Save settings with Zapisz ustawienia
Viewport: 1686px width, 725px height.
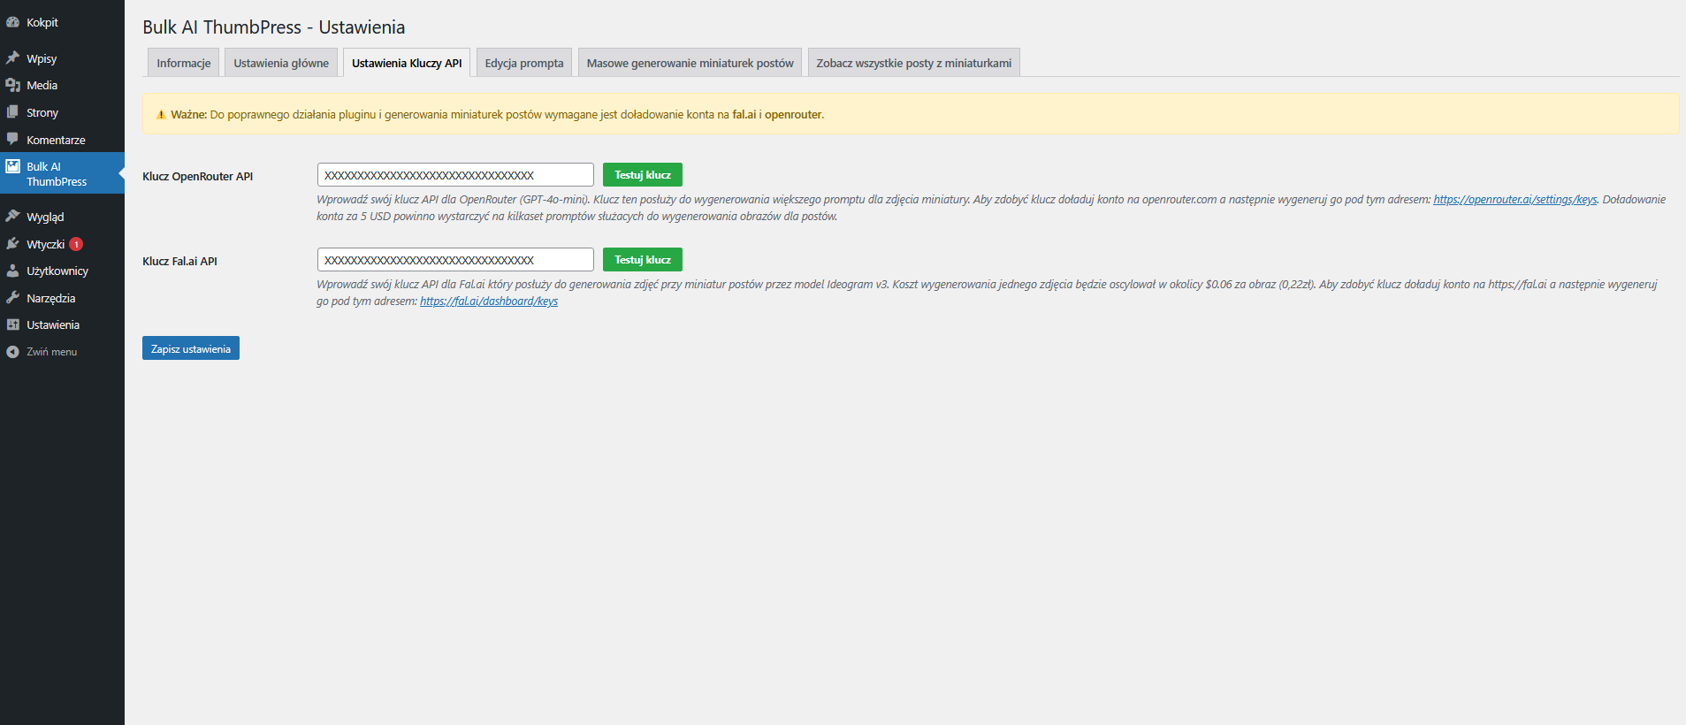[190, 348]
